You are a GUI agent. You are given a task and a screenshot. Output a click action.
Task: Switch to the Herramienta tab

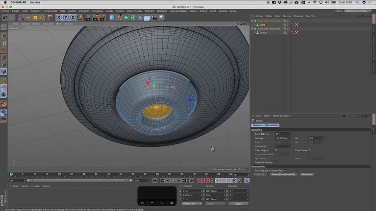coord(272,125)
